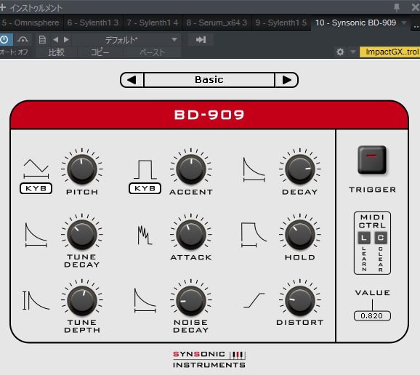
Task: Open the preset document icon menu
Action: pos(42,40)
